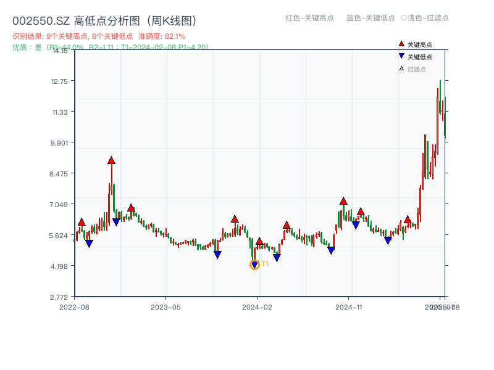Click the blue triangle icon in the 关键低点 legend
The image size is (494, 370).
401,56
